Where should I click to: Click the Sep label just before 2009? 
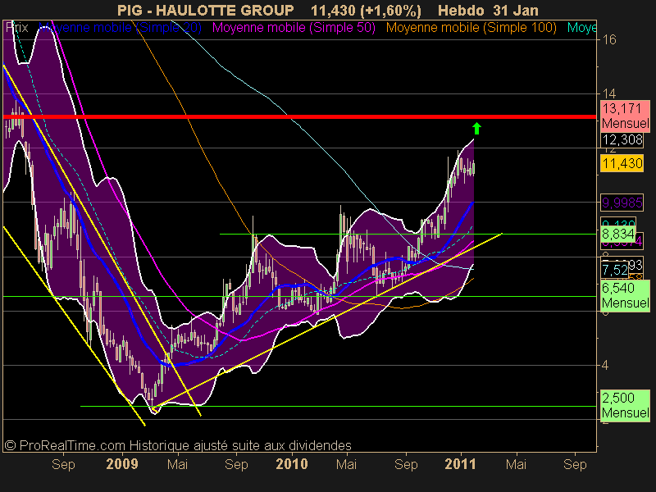(x=63, y=464)
